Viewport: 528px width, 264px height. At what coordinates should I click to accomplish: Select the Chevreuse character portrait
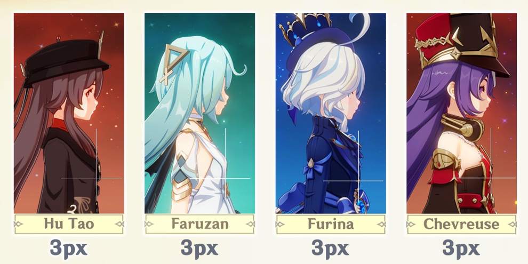click(462, 113)
